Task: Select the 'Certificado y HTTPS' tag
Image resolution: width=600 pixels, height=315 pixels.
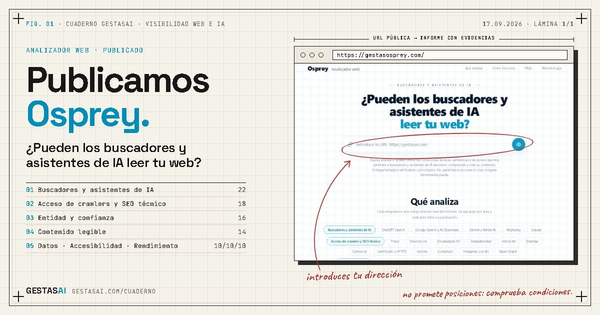Action: 391,251
